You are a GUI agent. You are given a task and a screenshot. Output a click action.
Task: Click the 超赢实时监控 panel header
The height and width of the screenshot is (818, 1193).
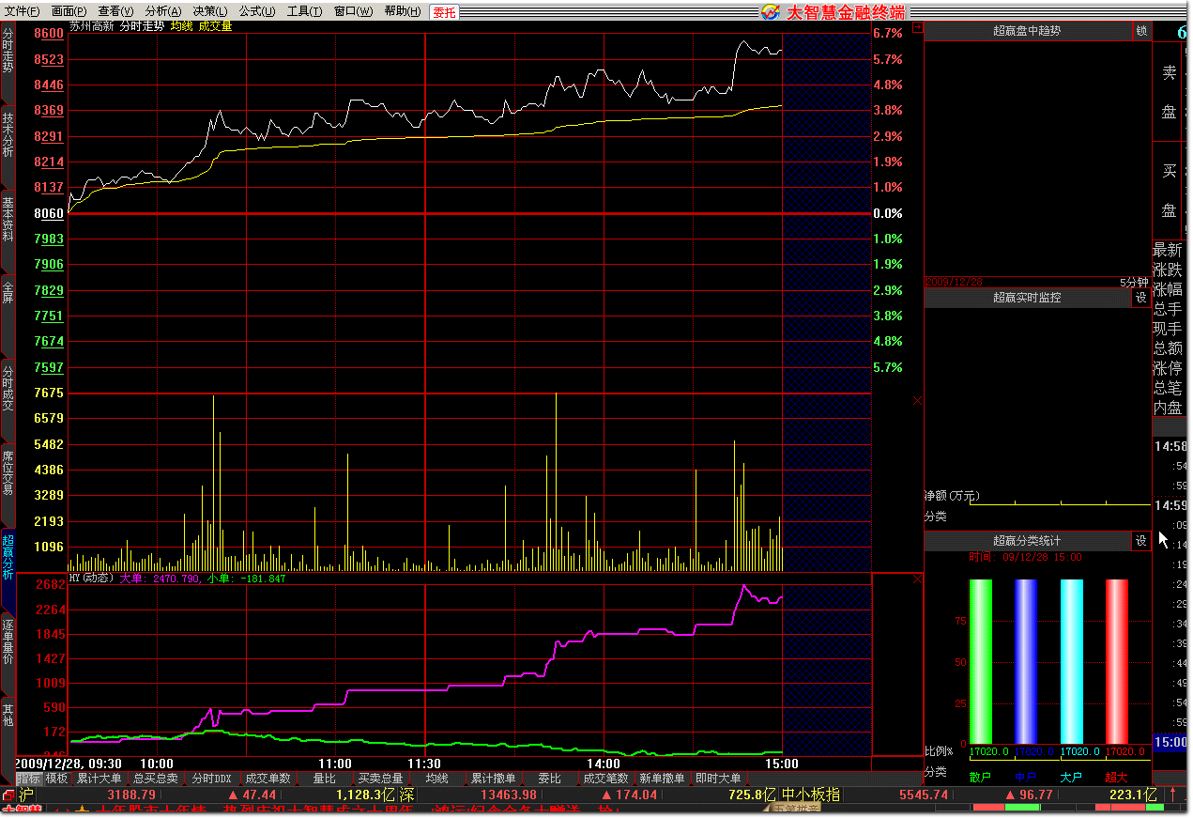click(1028, 298)
